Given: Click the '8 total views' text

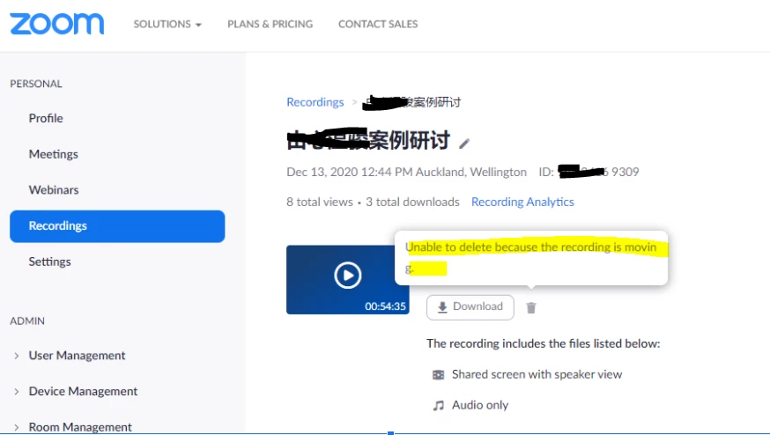Looking at the screenshot, I should coord(320,202).
